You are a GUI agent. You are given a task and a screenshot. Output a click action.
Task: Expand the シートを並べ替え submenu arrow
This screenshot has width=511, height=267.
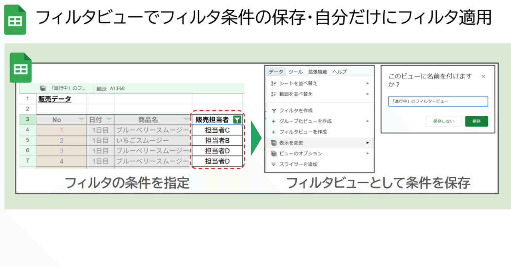368,83
